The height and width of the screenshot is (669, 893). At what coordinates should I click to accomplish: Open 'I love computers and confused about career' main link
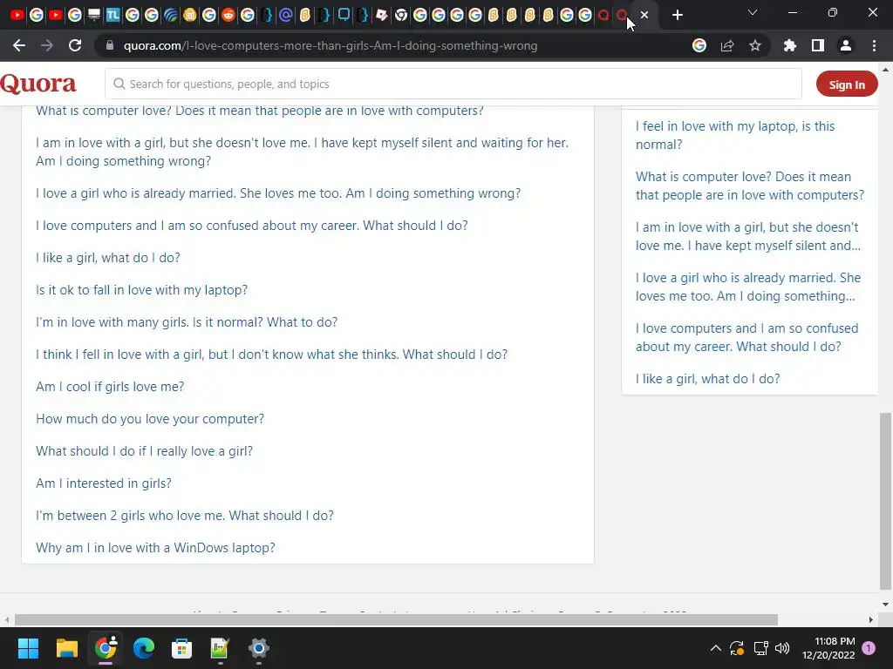252,226
